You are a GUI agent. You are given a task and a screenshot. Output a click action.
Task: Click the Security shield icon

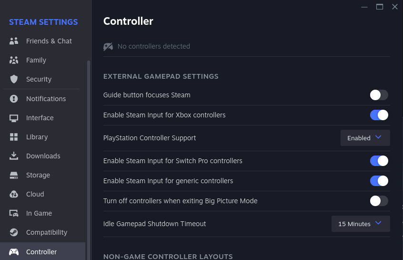point(14,79)
